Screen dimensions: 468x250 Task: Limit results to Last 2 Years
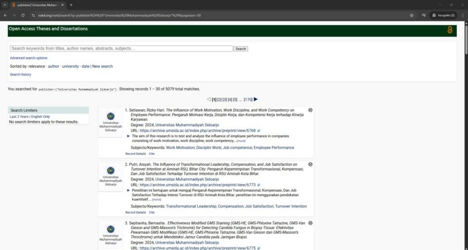click(x=19, y=117)
